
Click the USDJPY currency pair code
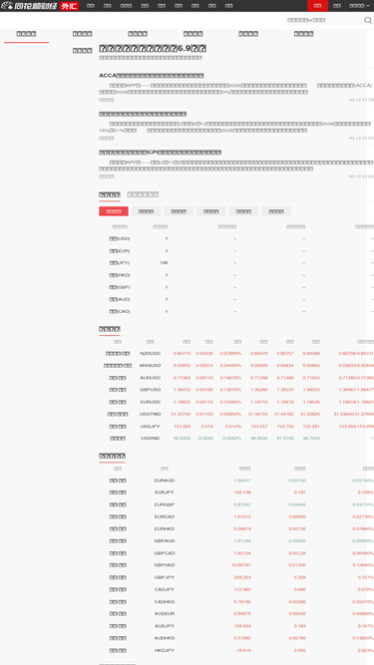(151, 427)
